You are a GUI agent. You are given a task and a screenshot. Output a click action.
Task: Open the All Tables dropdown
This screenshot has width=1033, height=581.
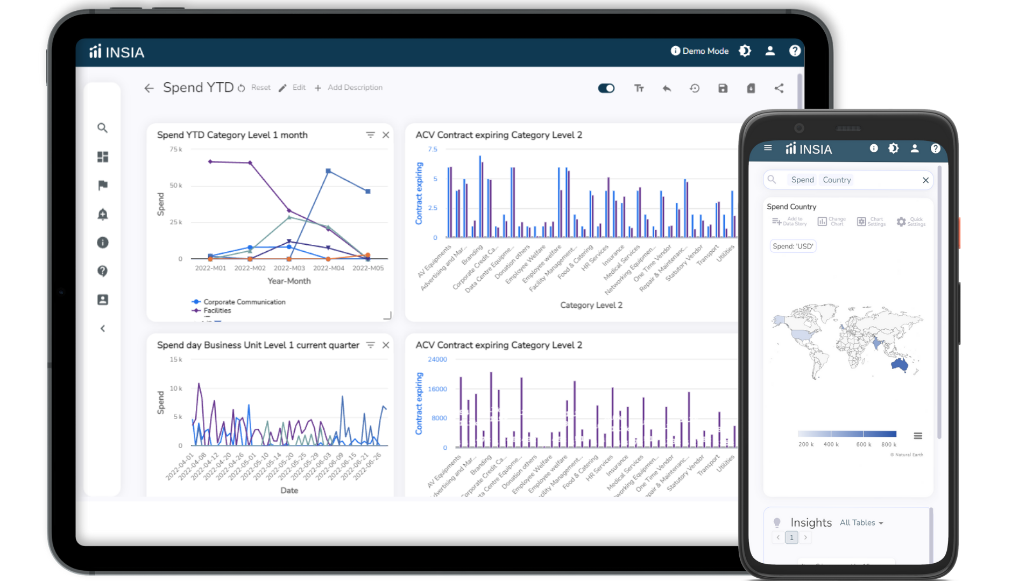861,522
